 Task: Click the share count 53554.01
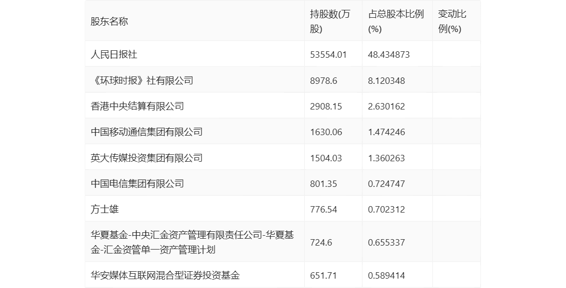pyautogui.click(x=328, y=55)
